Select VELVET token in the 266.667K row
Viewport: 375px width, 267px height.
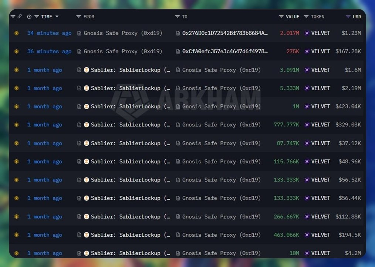[x=321, y=216]
